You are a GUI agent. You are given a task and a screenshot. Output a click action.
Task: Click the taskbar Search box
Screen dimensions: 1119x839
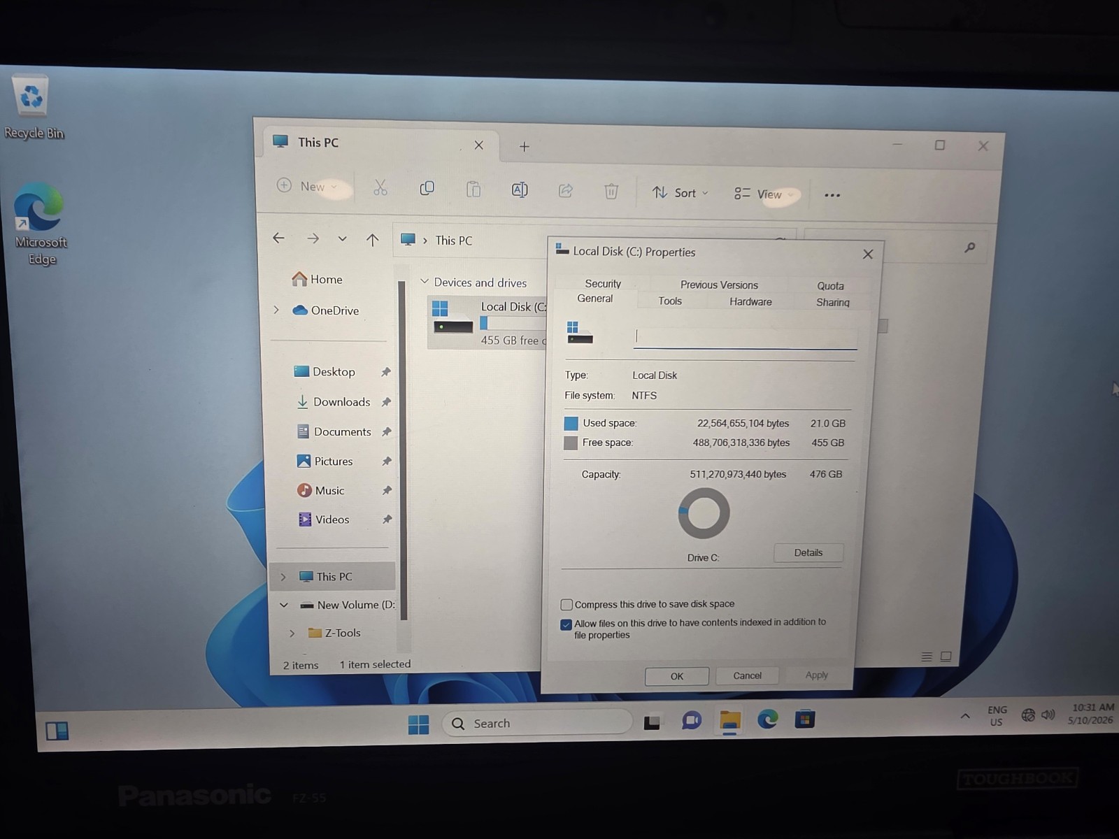(537, 723)
